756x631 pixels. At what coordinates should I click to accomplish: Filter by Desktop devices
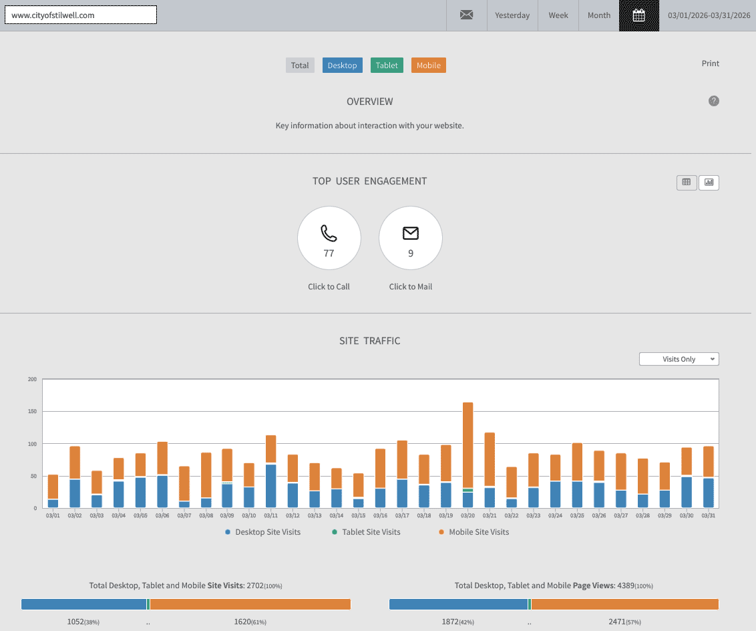[x=342, y=66]
